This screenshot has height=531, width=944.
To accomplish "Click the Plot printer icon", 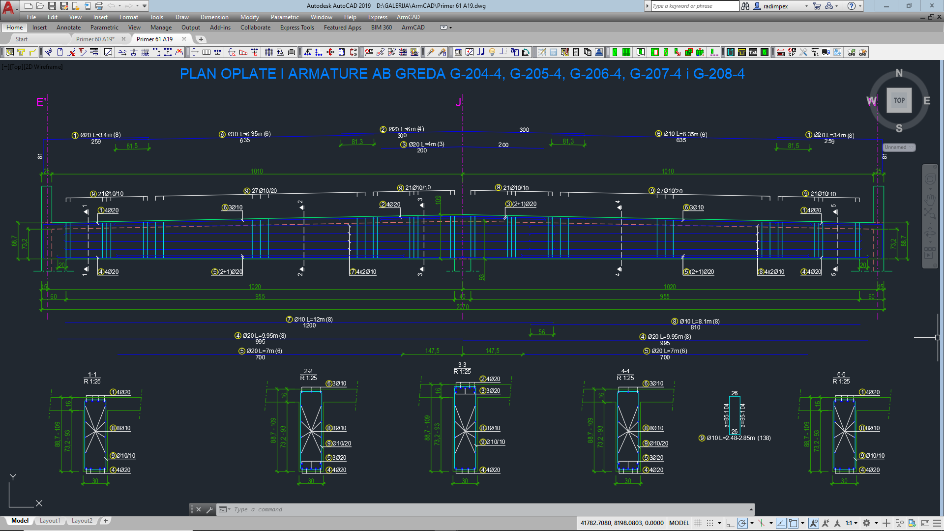I will pos(99,6).
